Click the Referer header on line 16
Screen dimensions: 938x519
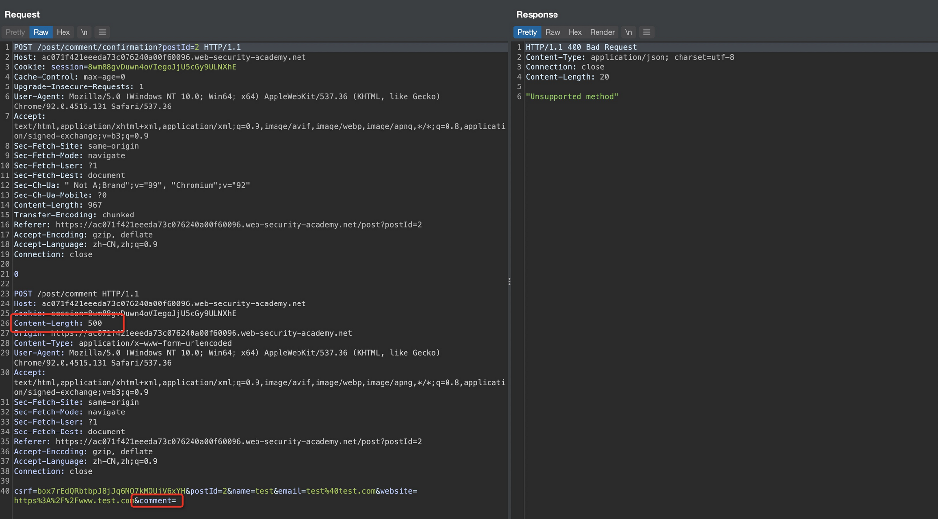(218, 225)
